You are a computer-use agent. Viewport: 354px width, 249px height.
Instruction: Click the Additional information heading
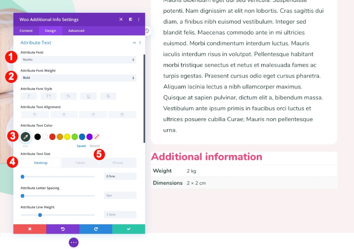[x=207, y=156]
